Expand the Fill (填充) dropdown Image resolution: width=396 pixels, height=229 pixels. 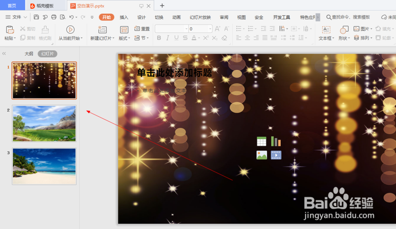pos(393,29)
